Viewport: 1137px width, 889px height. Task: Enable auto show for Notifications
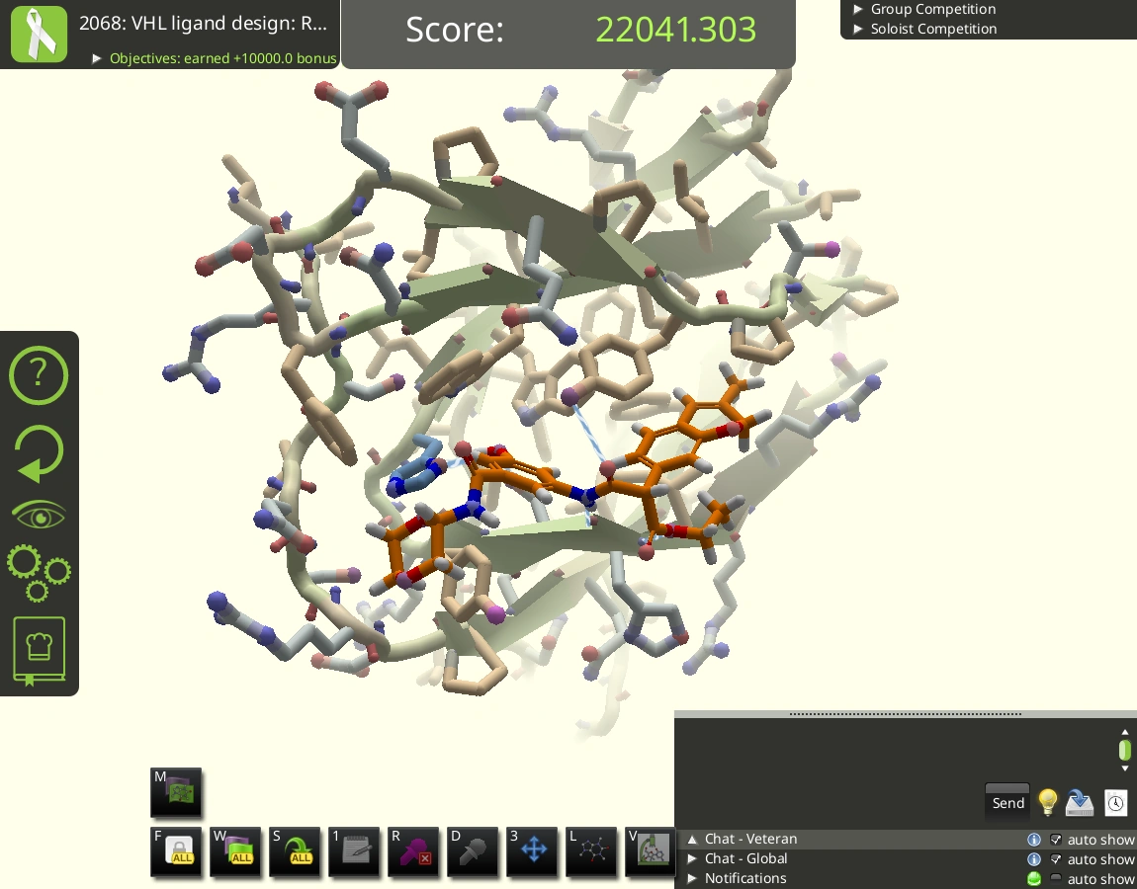click(x=1056, y=878)
